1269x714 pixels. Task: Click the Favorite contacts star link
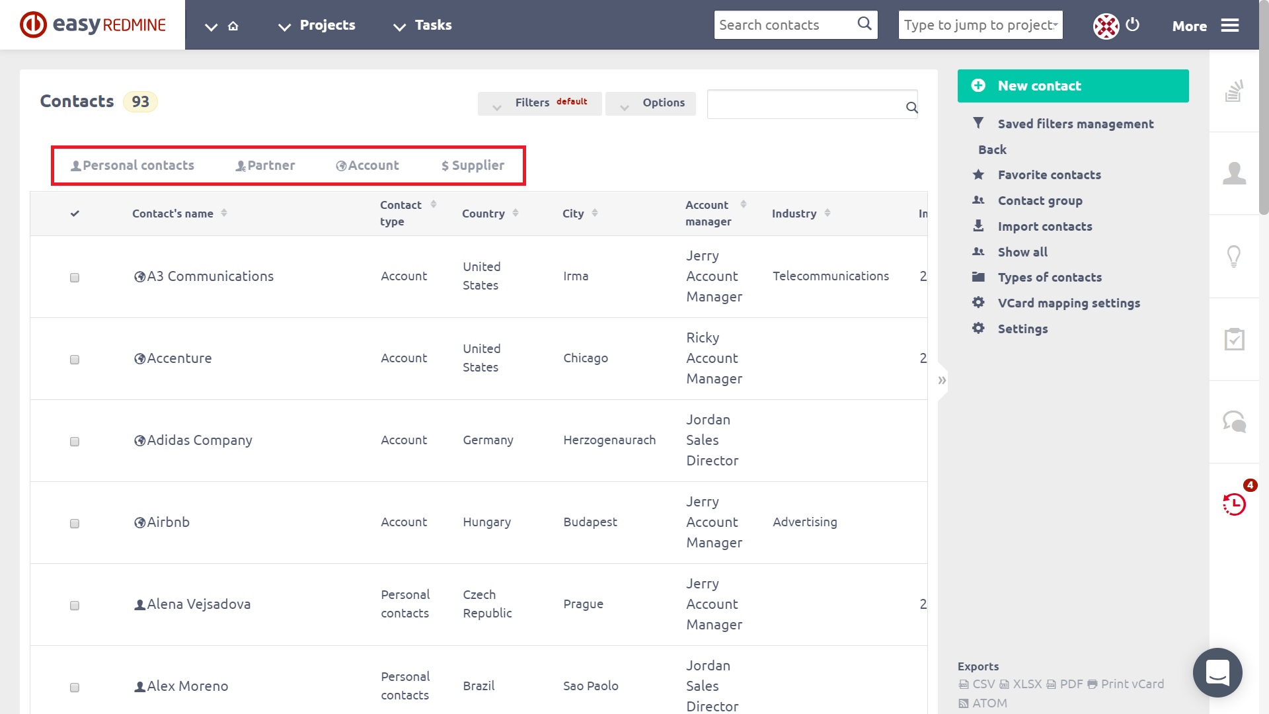pyautogui.click(x=1049, y=175)
